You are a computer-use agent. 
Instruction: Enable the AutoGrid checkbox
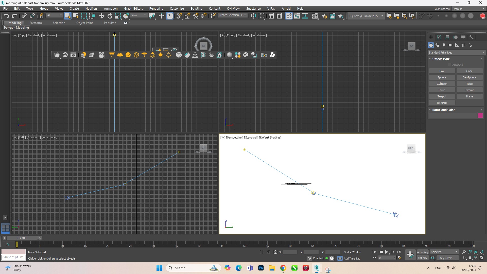450,65
